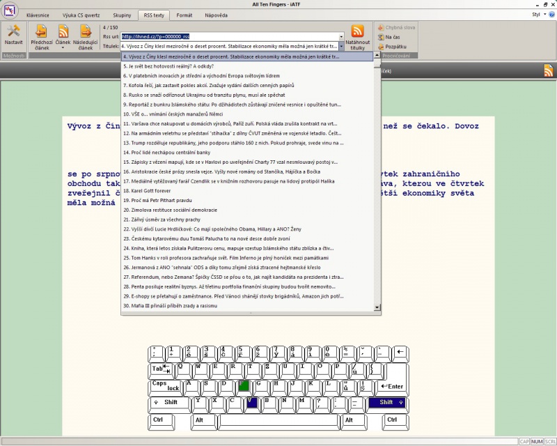Expand the Rss url combo box arrow
The width and height of the screenshot is (557, 446).
pyautogui.click(x=341, y=36)
